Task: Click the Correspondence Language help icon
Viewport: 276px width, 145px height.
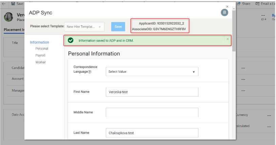Action: pyautogui.click(x=90, y=72)
